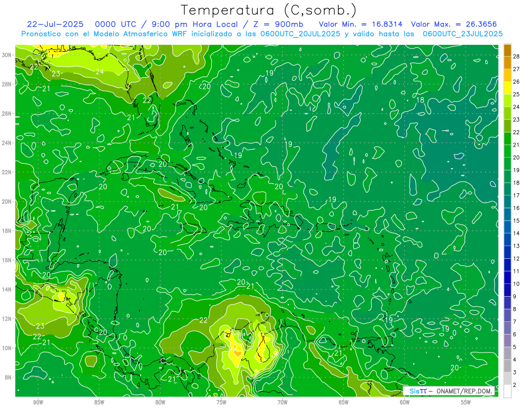
Task: Click the "60W" longitude axis label
Action: (x=405, y=402)
